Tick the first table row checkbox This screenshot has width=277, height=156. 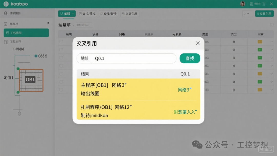coord(61,42)
